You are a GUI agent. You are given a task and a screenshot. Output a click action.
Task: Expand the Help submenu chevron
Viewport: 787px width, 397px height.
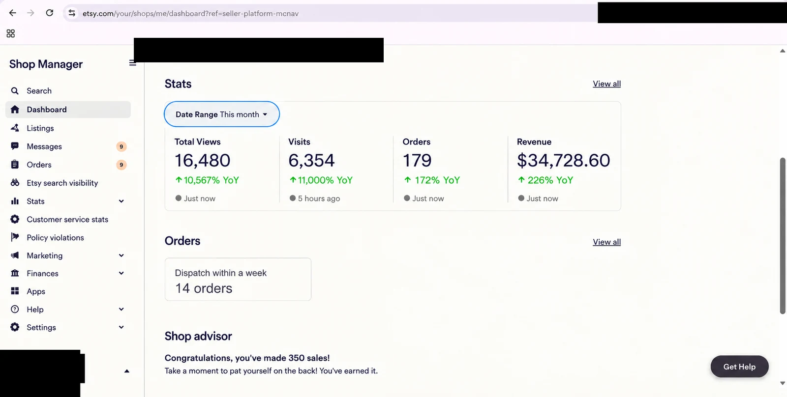(121, 310)
